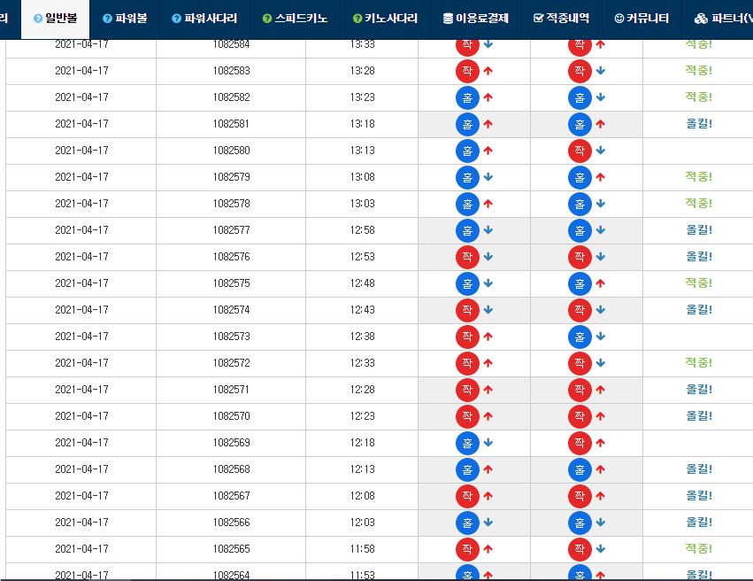Image resolution: width=753 pixels, height=581 pixels.
Task: Click the red 짝 badge in round 1082569
Action: click(x=580, y=443)
